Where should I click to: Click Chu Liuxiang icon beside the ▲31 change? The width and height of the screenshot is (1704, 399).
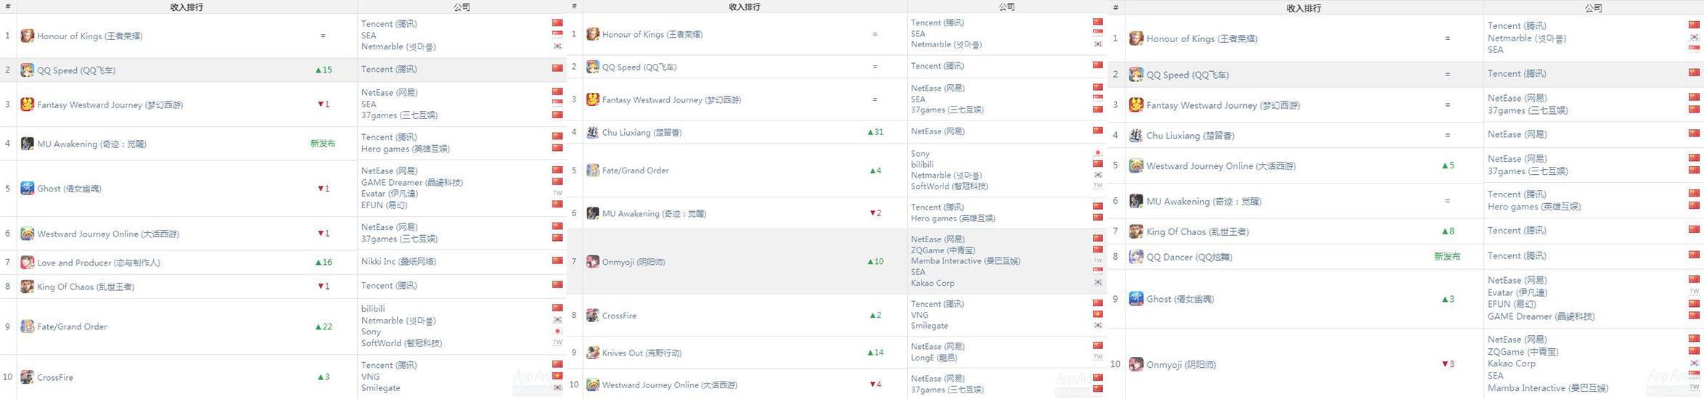click(x=592, y=132)
